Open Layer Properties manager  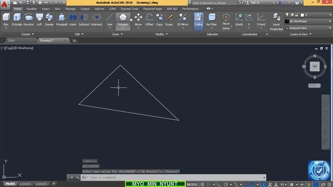(x=276, y=22)
